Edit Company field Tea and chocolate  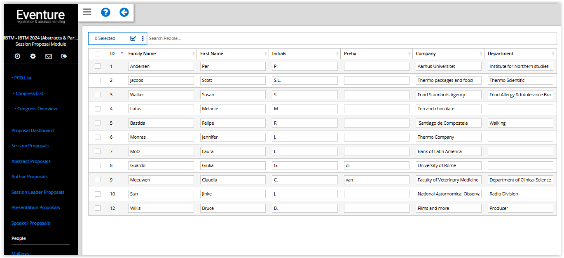coord(449,109)
